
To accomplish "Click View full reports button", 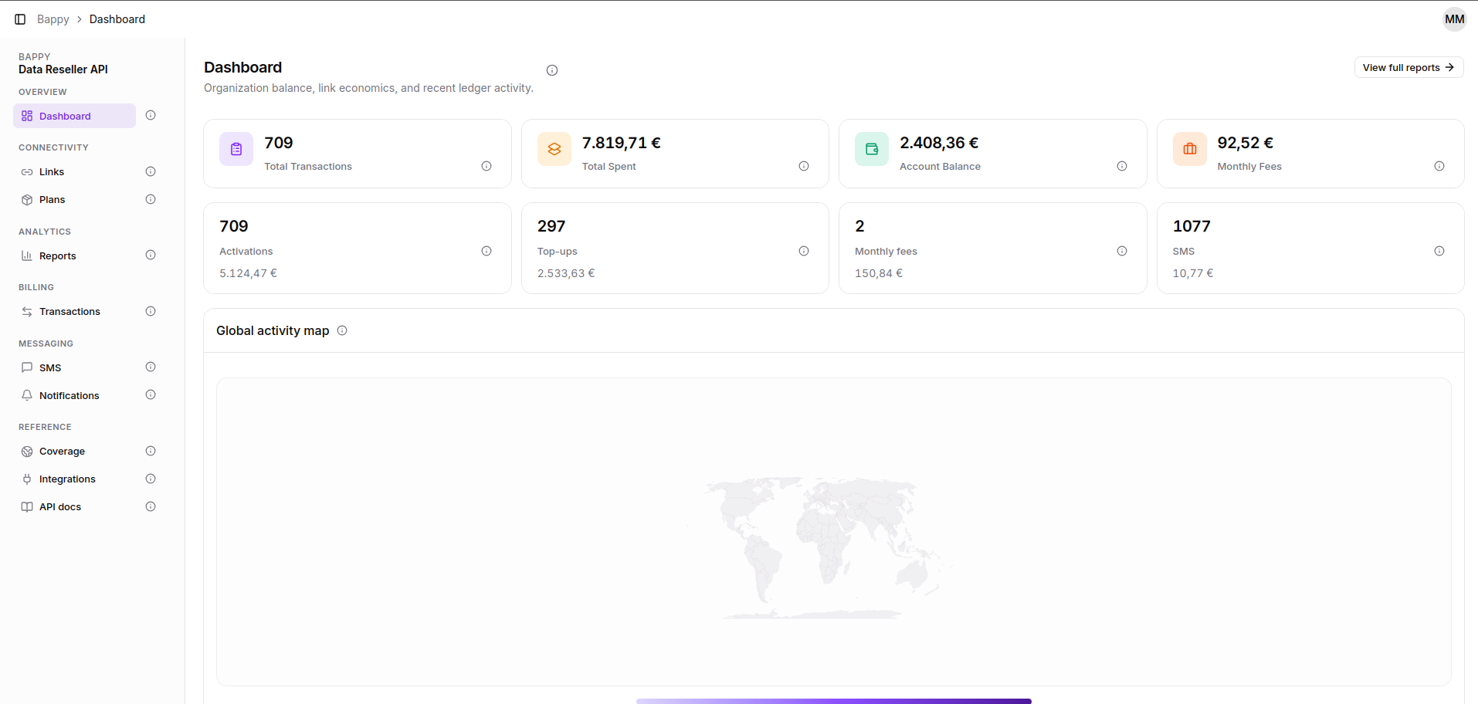I will pos(1409,67).
